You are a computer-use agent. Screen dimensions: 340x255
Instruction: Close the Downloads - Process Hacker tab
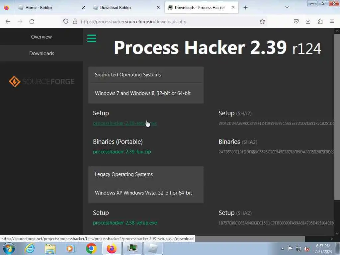[x=233, y=7]
